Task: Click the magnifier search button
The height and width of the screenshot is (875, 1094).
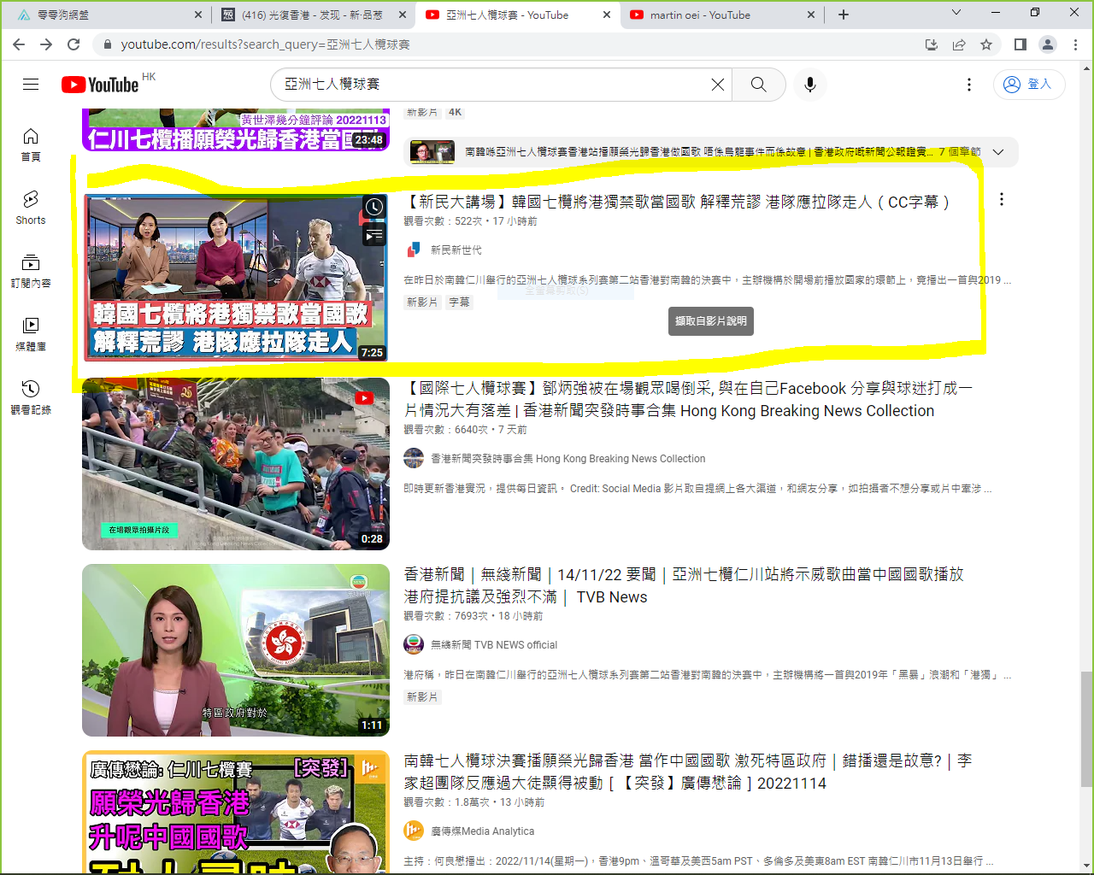Action: coord(759,84)
